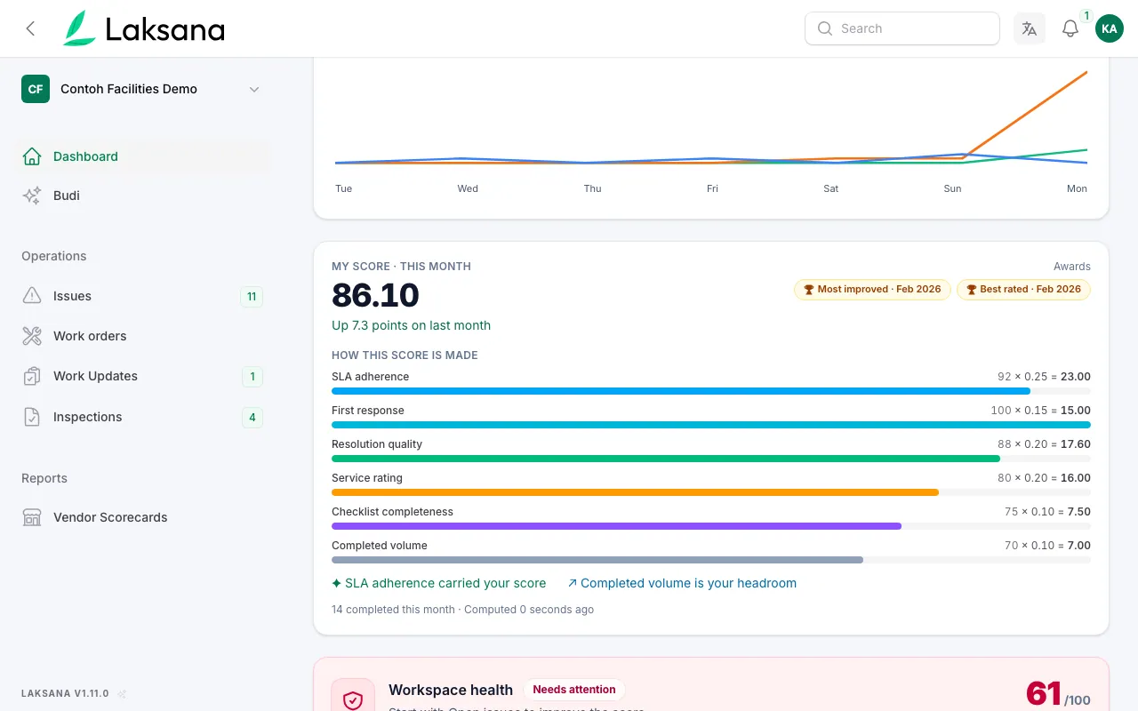Click the Workspace health heading

pos(451,690)
